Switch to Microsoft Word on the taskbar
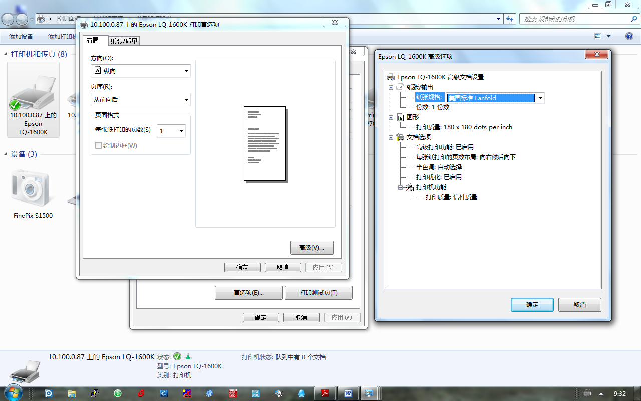The width and height of the screenshot is (641, 401). (x=348, y=394)
